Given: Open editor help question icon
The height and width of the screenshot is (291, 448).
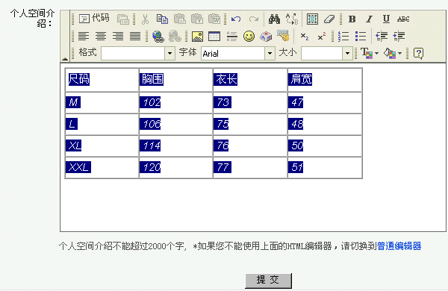Looking at the screenshot, I should [x=418, y=54].
